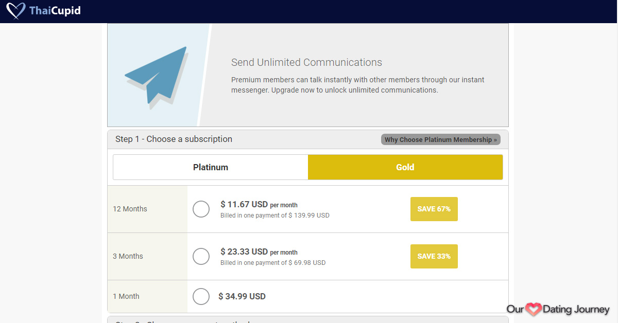Click the $ 23.33 USD per month price
Screen dimensions: 618x323
click(x=259, y=252)
